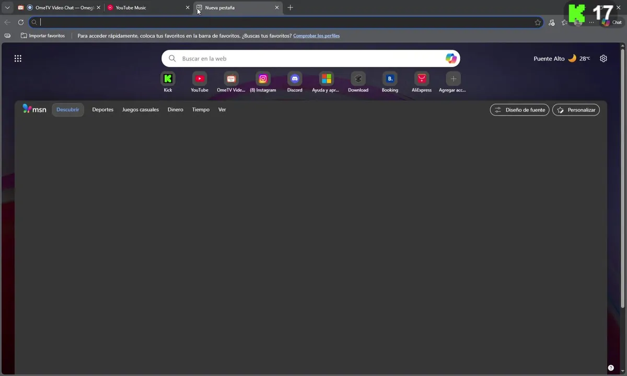
Task: Open the Kick shortcut tile
Action: click(168, 82)
